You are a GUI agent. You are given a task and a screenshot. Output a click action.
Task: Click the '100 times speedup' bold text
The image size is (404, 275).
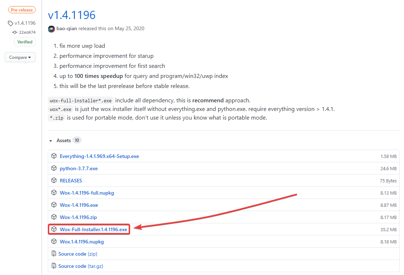click(x=99, y=76)
